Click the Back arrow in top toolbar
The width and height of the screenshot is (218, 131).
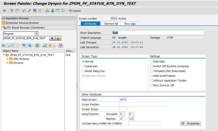tap(4, 11)
